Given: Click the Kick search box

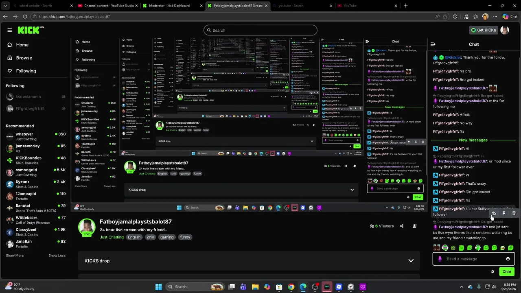Looking at the screenshot, I should (x=260, y=30).
